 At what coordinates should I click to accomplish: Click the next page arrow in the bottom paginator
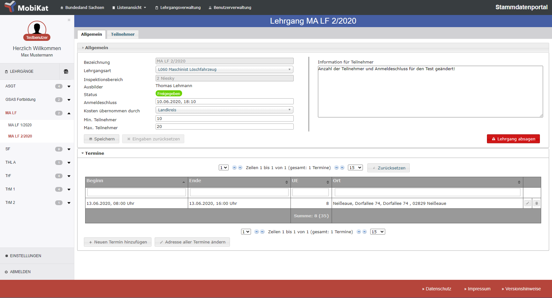(359, 232)
